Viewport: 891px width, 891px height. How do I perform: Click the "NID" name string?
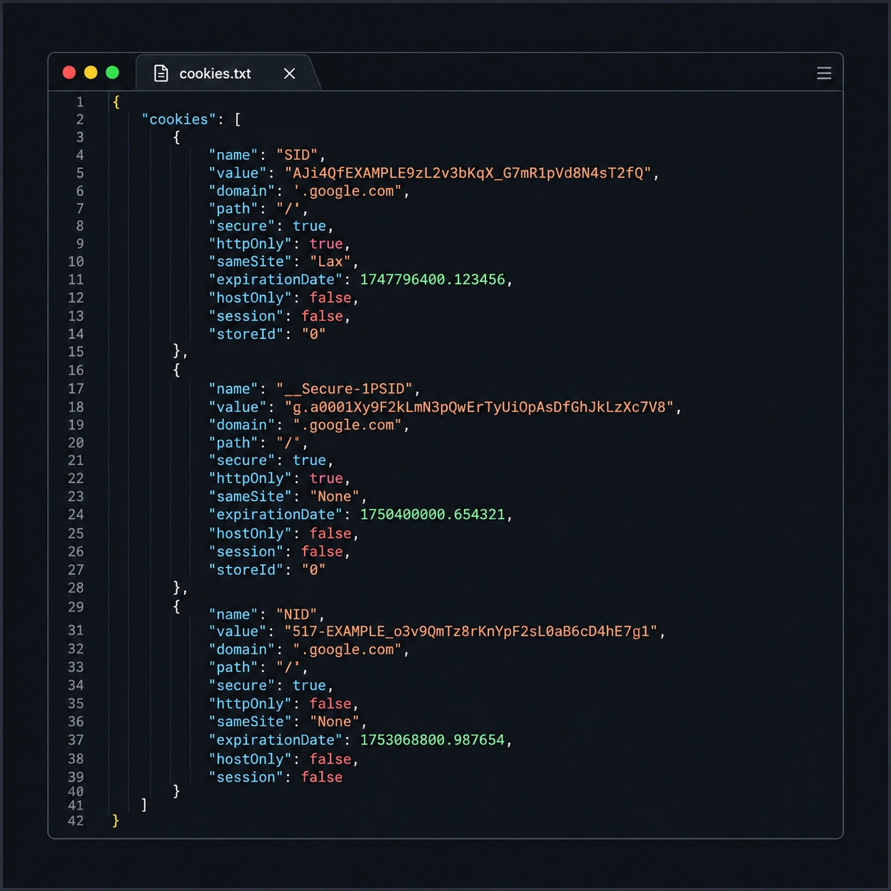coord(297,614)
